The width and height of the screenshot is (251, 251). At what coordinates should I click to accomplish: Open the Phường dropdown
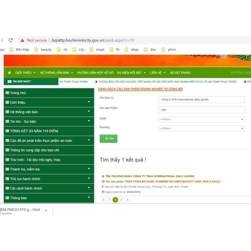(201, 128)
